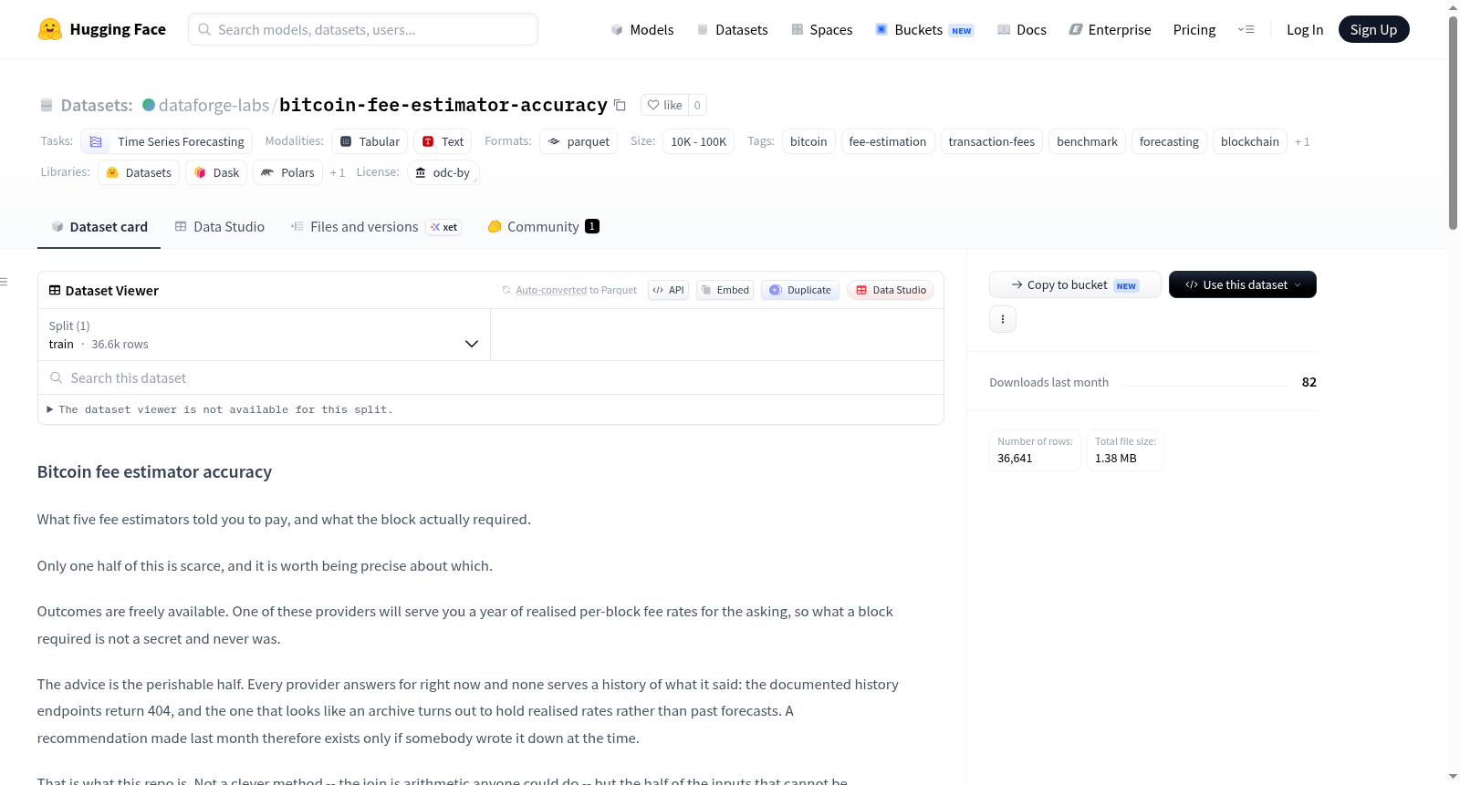Click the Hugging Face logo
The image size is (1460, 785).
click(x=101, y=29)
